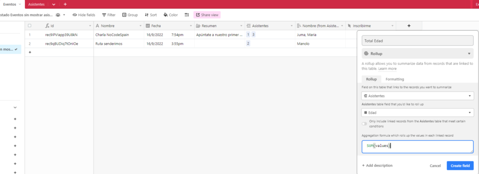
Task: Open Nombre column dropdown
Action: pyautogui.click(x=140, y=26)
